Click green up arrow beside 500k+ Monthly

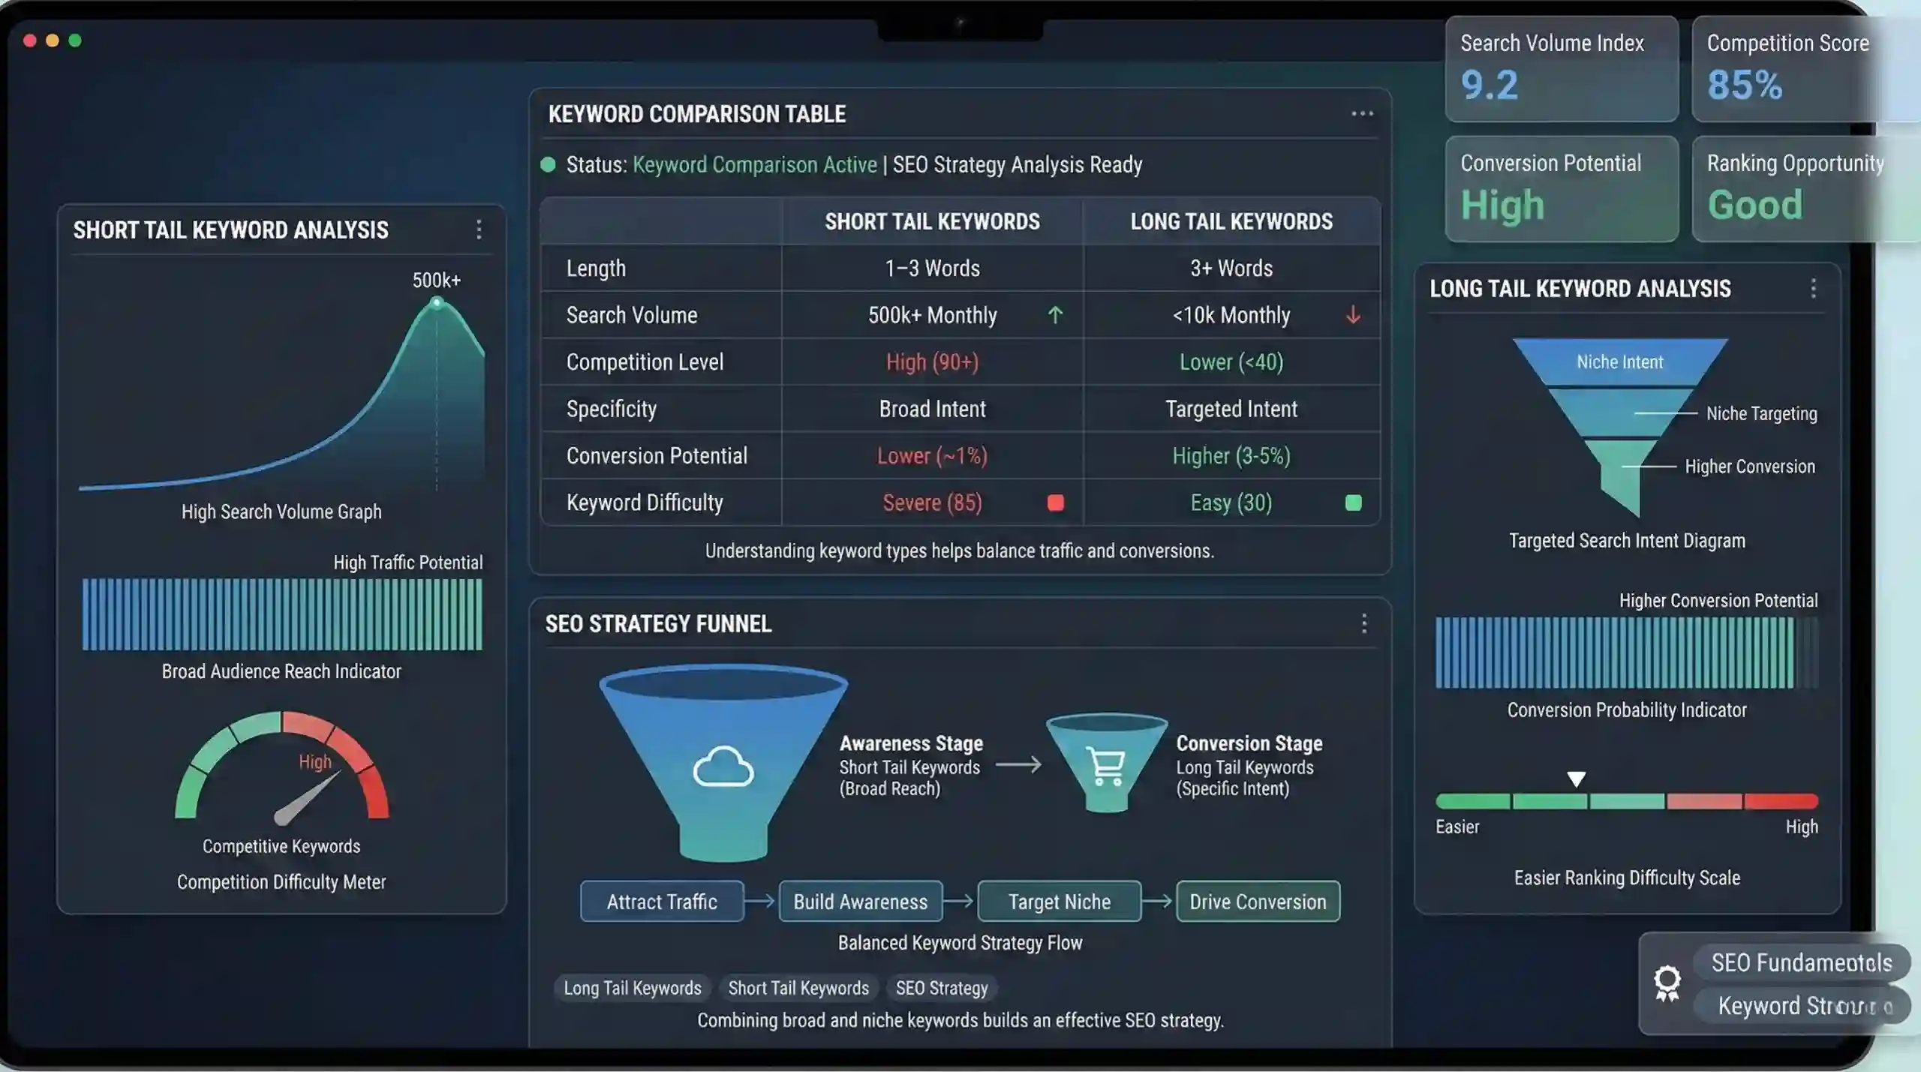tap(1055, 315)
